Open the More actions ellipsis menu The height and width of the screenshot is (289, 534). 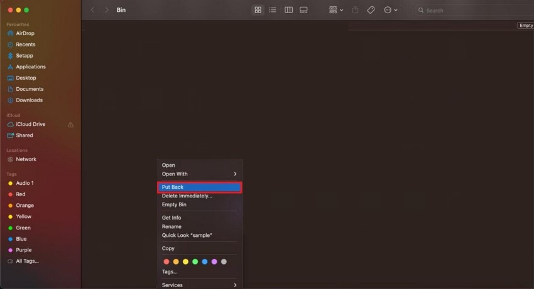(x=391, y=10)
